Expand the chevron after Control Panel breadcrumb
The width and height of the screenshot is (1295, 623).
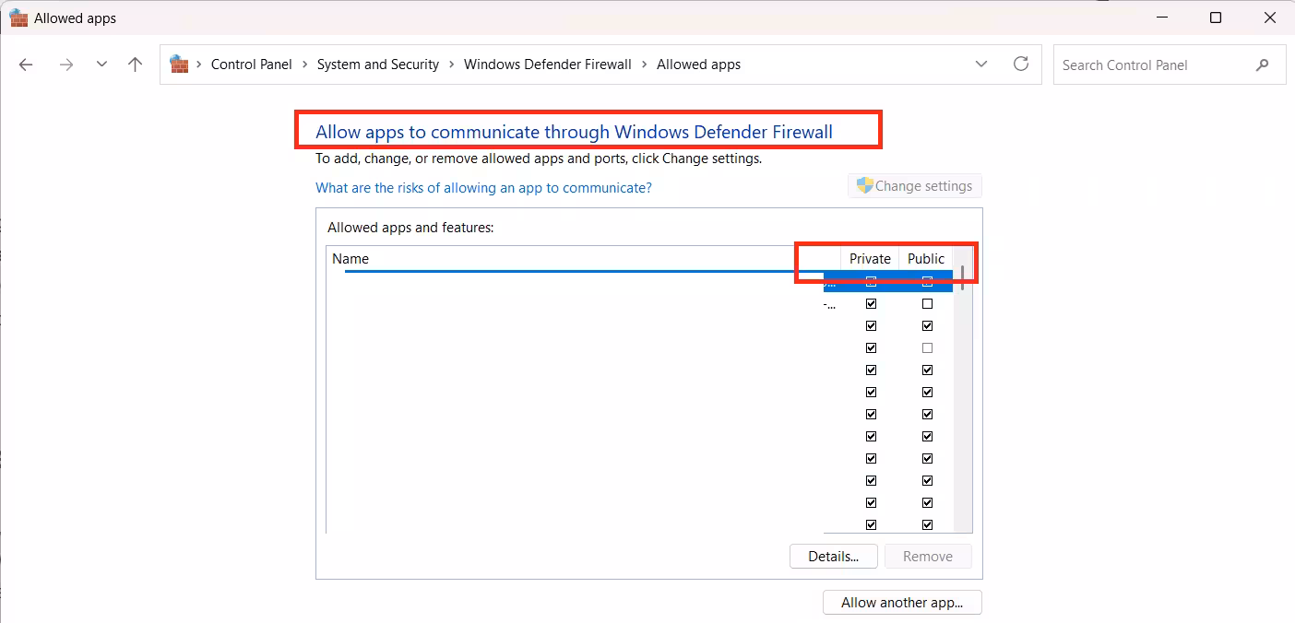(x=304, y=65)
